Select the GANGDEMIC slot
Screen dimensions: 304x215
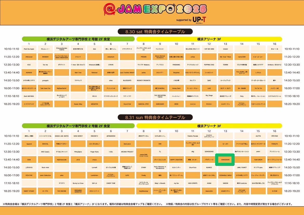point(226,160)
